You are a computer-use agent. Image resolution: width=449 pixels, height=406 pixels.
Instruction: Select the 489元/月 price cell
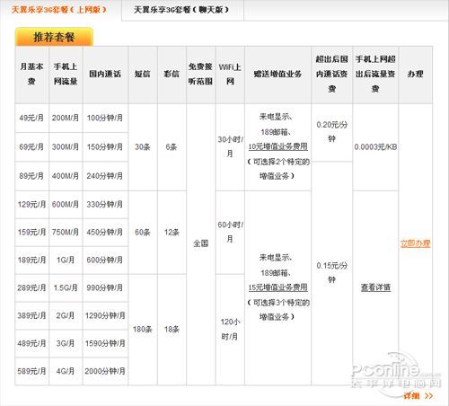pos(31,343)
